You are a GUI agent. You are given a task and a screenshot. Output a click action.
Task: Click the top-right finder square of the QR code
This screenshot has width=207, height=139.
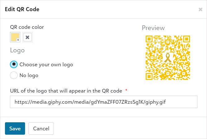pos(187,39)
